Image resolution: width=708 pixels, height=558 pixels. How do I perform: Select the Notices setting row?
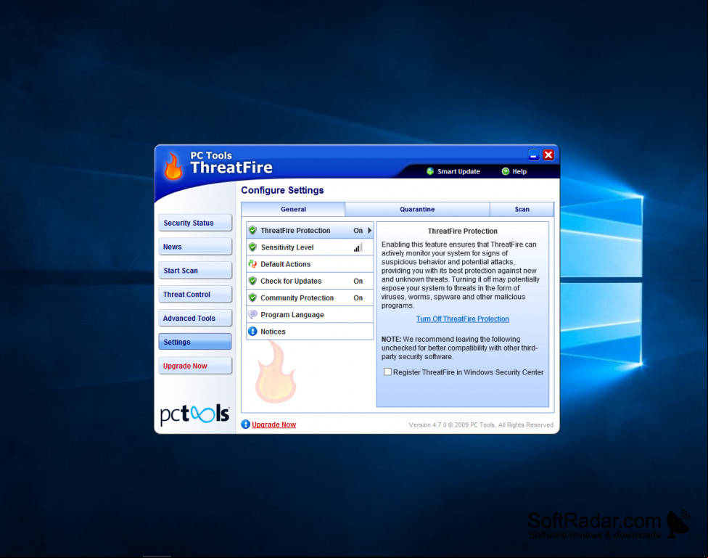pyautogui.click(x=310, y=331)
